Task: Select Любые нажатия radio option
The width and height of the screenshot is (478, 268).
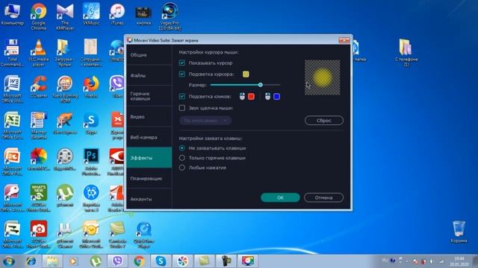Action: click(182, 167)
